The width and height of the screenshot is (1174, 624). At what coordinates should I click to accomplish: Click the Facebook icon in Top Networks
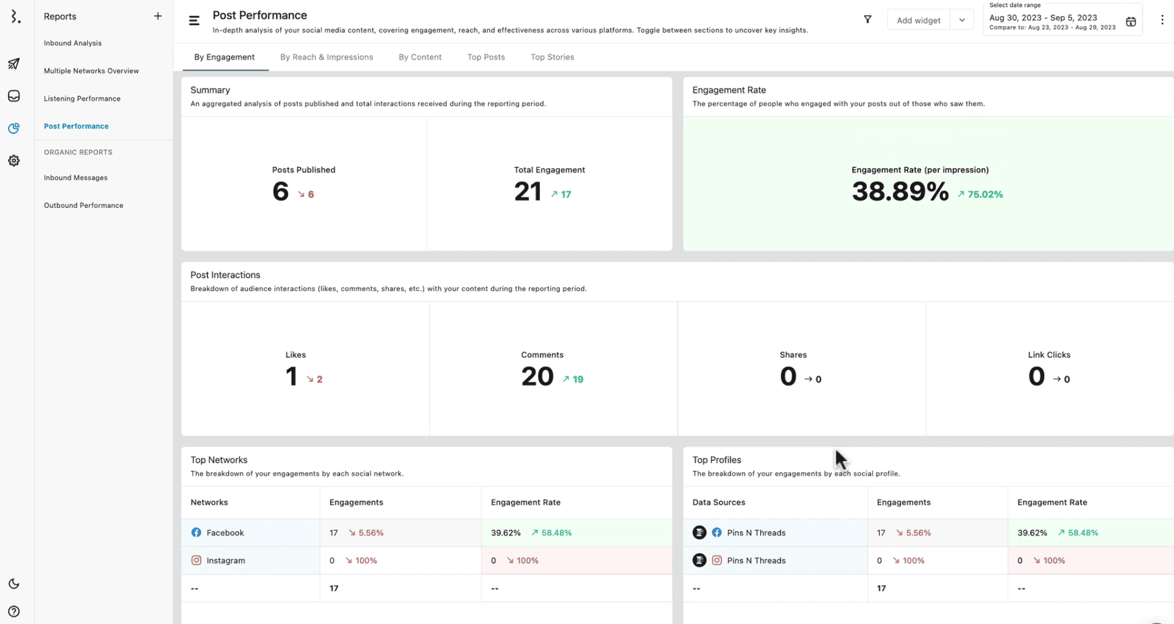[x=196, y=533]
